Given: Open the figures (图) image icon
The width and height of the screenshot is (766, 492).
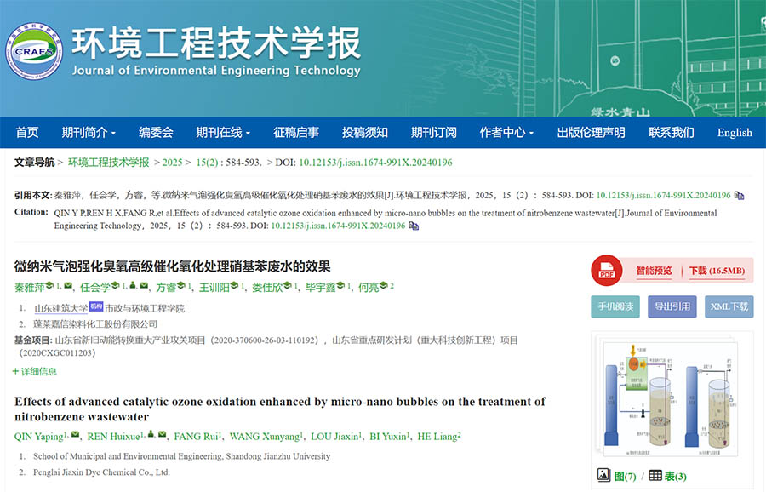Looking at the screenshot, I should tap(603, 475).
